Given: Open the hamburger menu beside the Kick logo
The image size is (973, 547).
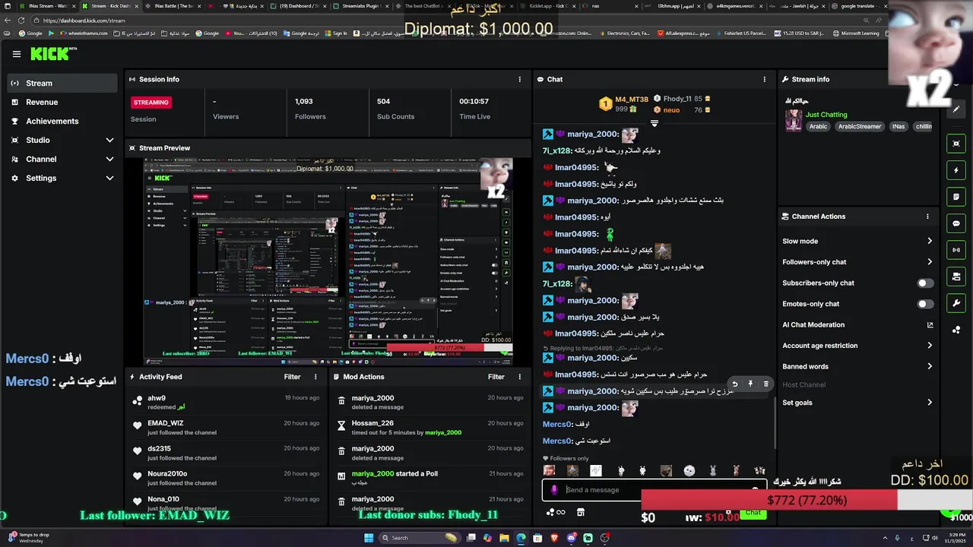Looking at the screenshot, I should [17, 54].
